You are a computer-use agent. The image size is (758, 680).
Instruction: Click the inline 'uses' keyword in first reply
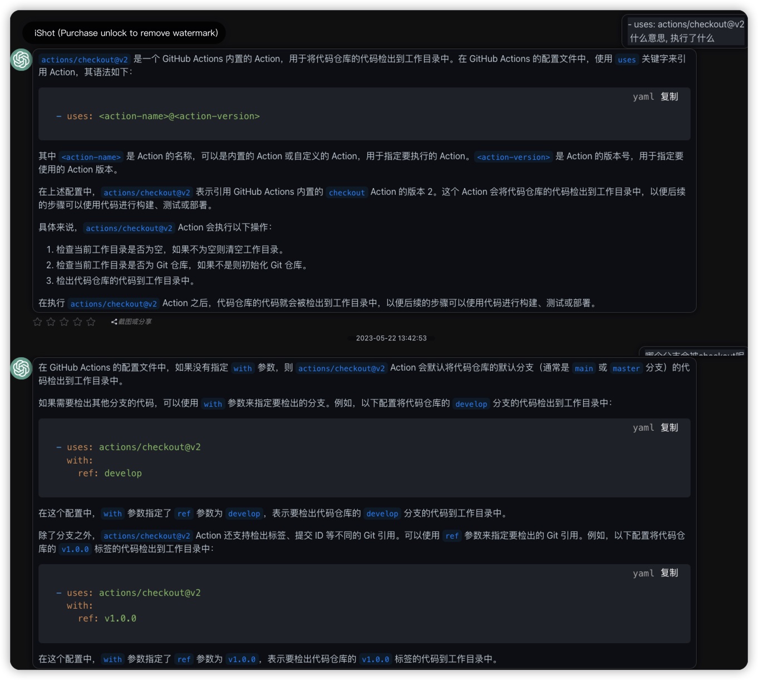627,60
